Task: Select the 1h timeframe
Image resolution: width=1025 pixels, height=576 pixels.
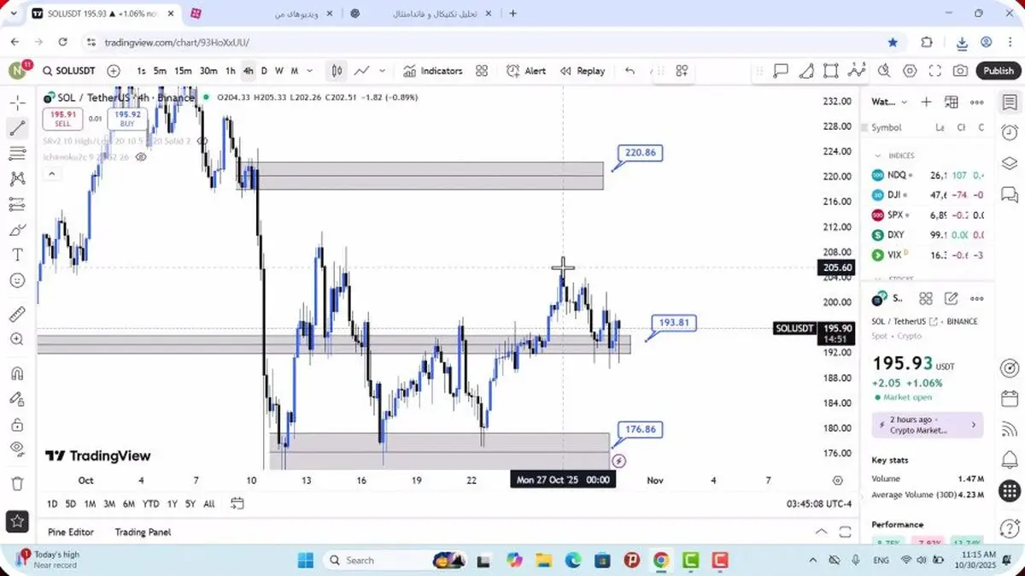Action: tap(230, 71)
